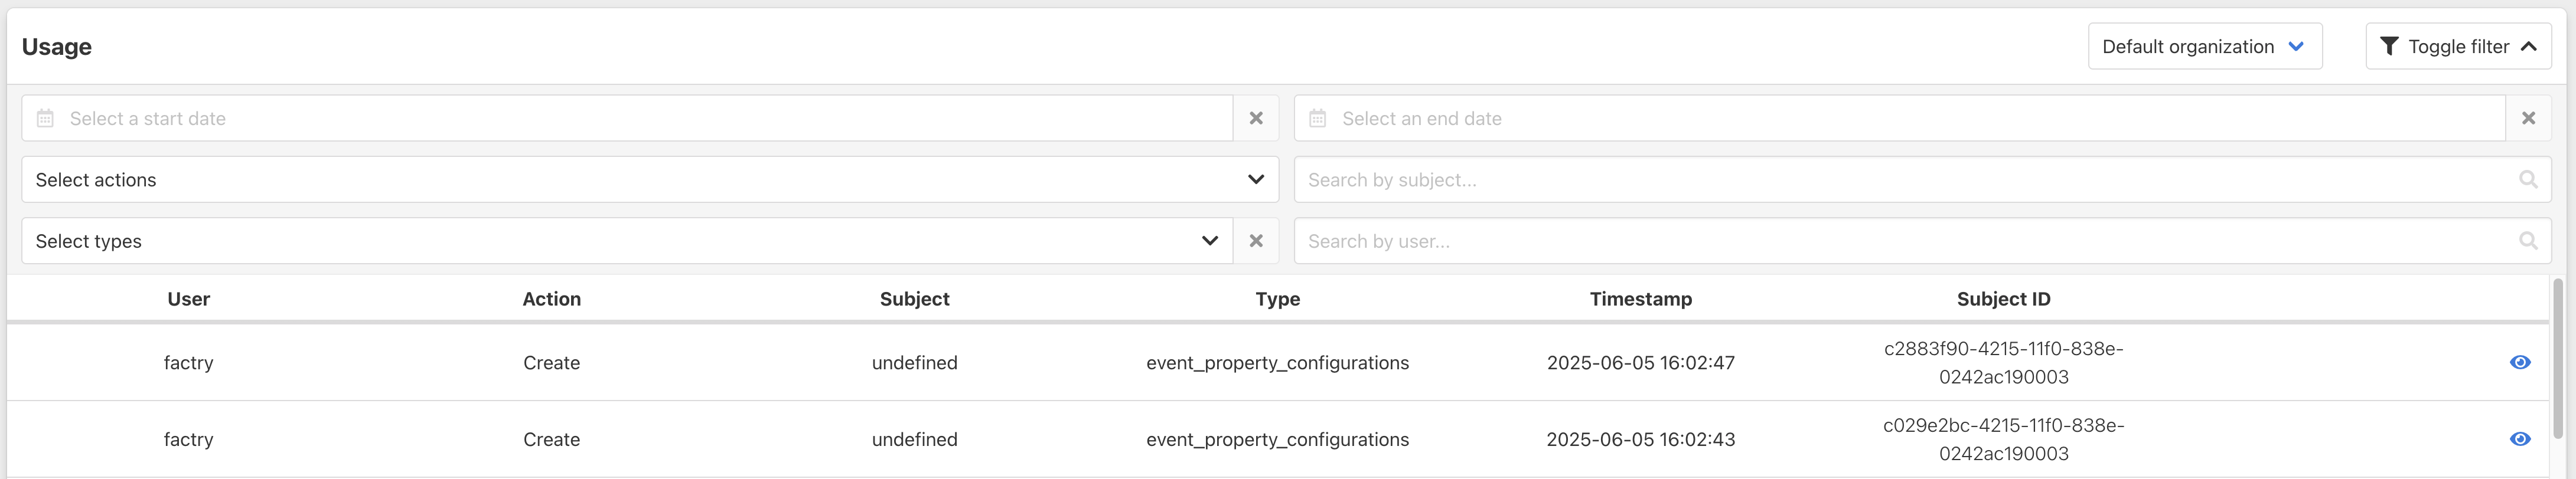Click the Select types chevron arrow
This screenshot has width=2576, height=479.
pyautogui.click(x=1209, y=241)
